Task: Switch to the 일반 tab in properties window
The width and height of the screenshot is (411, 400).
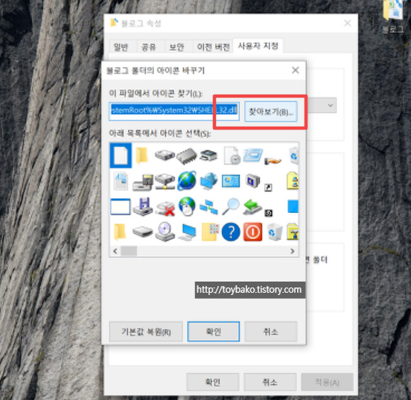Action: click(x=121, y=47)
